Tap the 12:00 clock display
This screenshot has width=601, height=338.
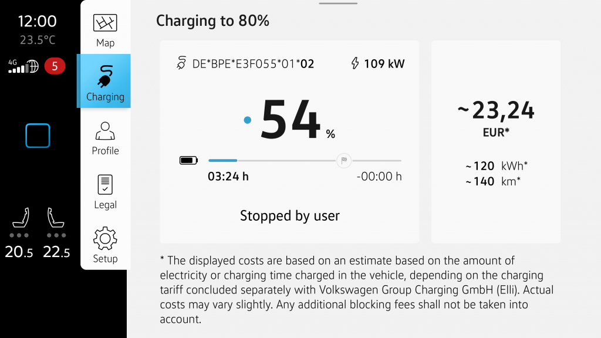click(x=38, y=22)
